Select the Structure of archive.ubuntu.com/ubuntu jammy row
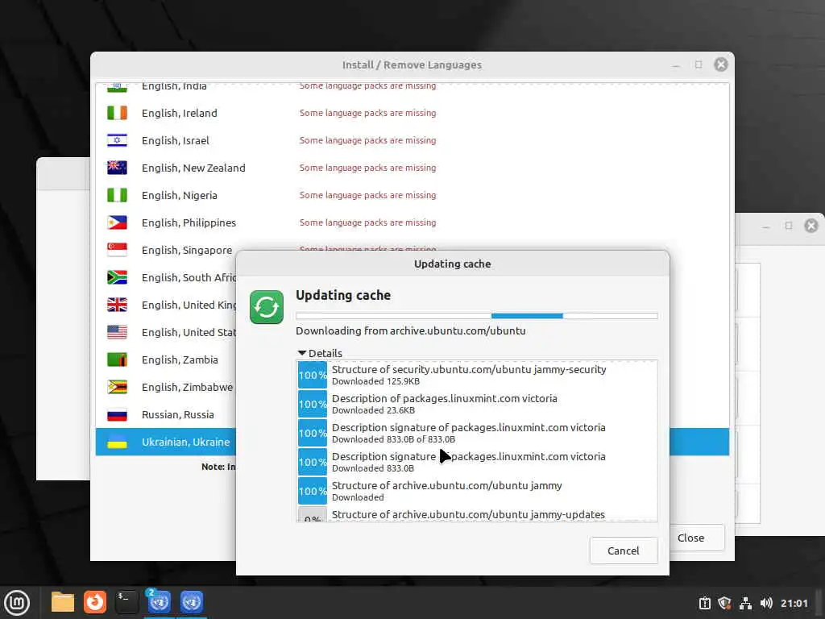Screen dimensions: 825x619 pyautogui.click(x=477, y=491)
